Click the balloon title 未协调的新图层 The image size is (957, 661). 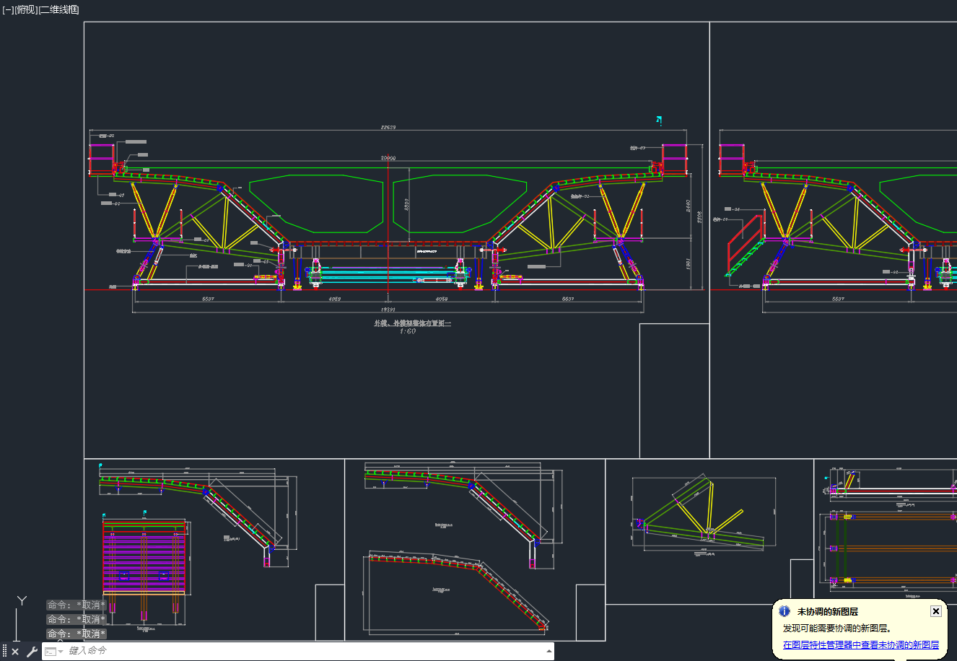click(827, 612)
